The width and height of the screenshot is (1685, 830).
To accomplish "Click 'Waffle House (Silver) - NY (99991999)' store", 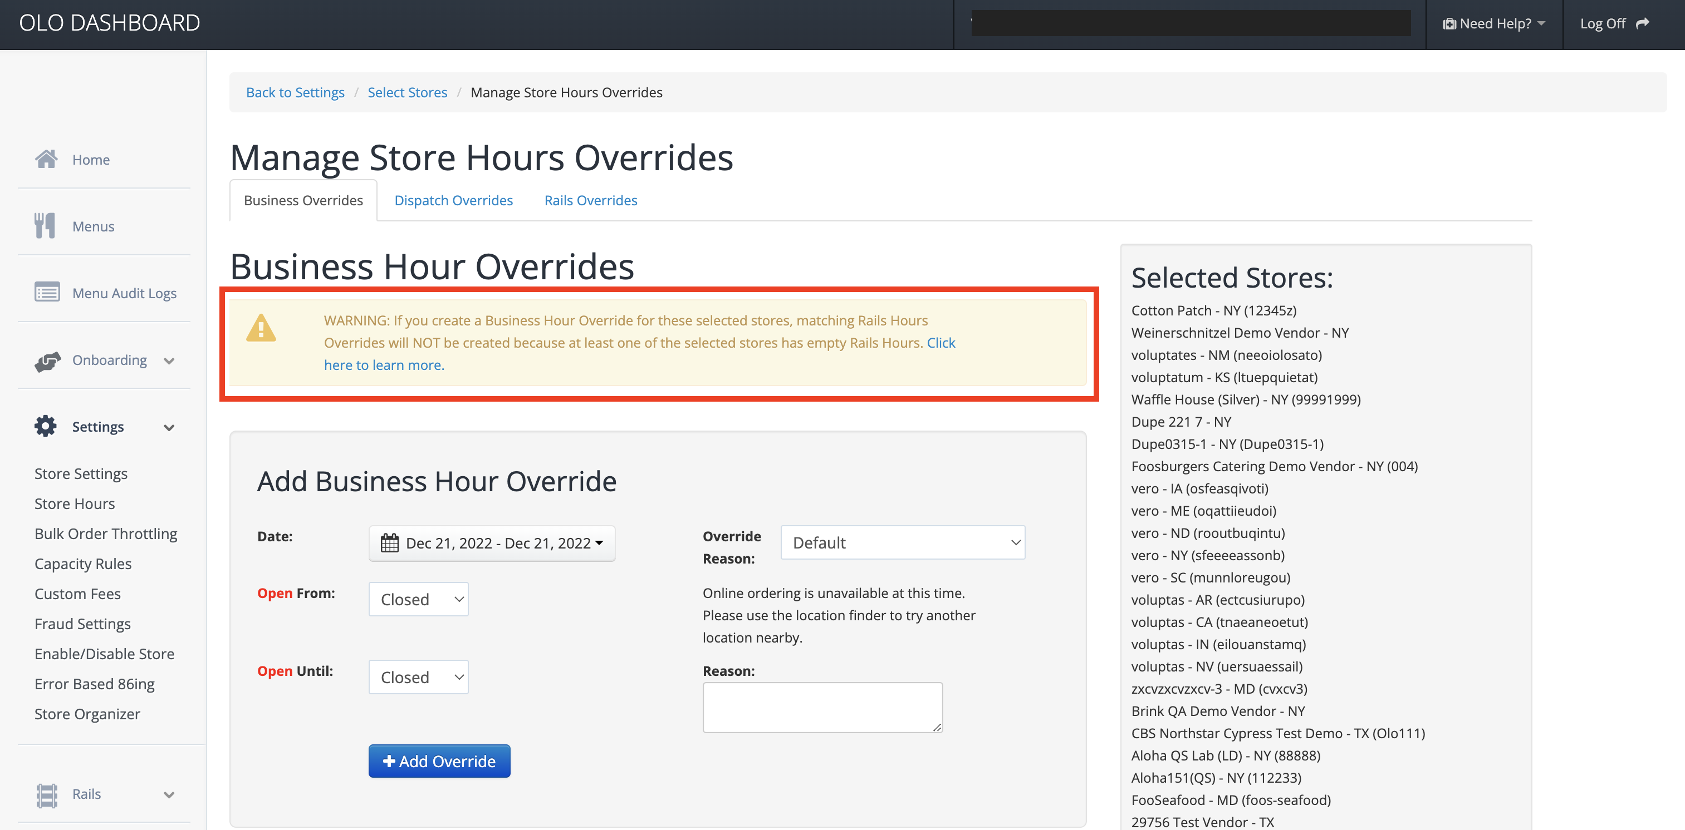I will tap(1246, 399).
